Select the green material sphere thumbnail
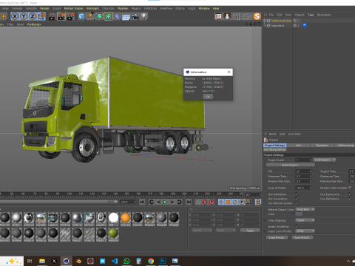The image size is (355, 266). pos(113,233)
